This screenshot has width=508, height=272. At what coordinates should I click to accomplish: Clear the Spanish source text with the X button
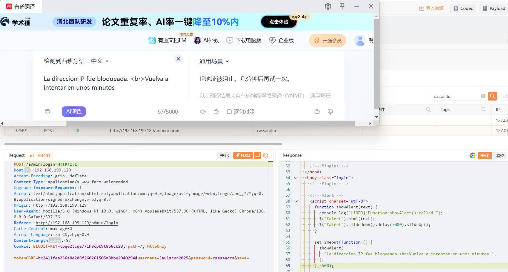[178, 59]
